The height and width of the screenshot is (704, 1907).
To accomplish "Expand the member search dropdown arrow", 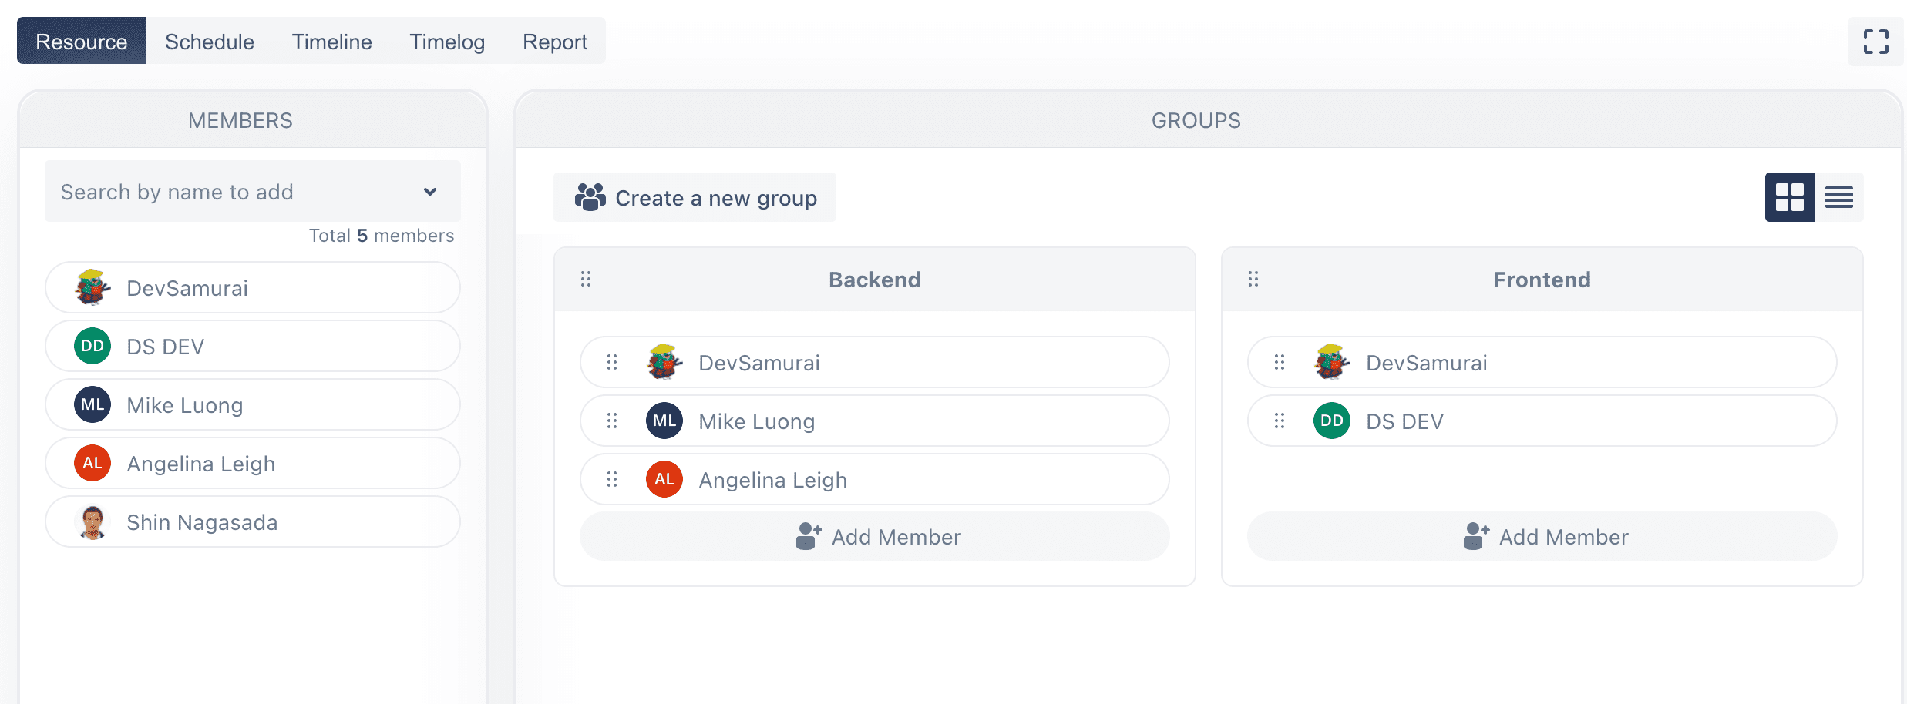I will point(430,191).
